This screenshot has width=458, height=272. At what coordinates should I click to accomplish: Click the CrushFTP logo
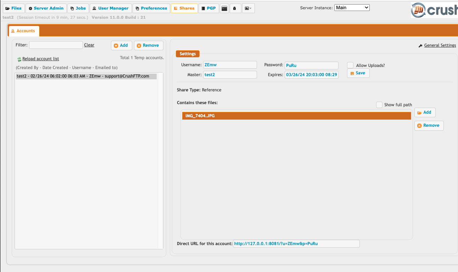point(434,10)
